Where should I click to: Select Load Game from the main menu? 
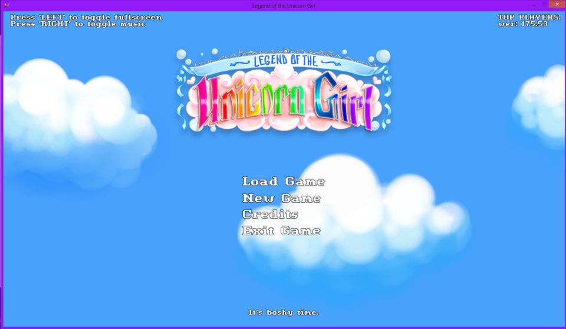point(283,182)
